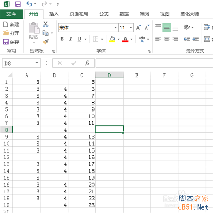Screen dimensions: 213x213
Task: Click the 新建 button
Action: (11, 25)
